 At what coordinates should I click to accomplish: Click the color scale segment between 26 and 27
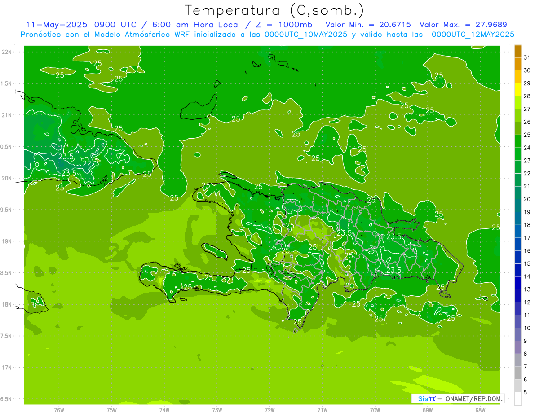point(518,115)
